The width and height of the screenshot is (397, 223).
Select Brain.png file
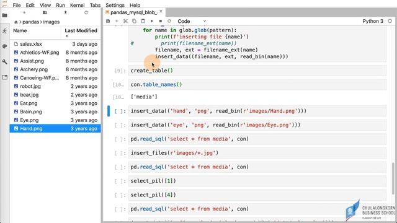55,111
